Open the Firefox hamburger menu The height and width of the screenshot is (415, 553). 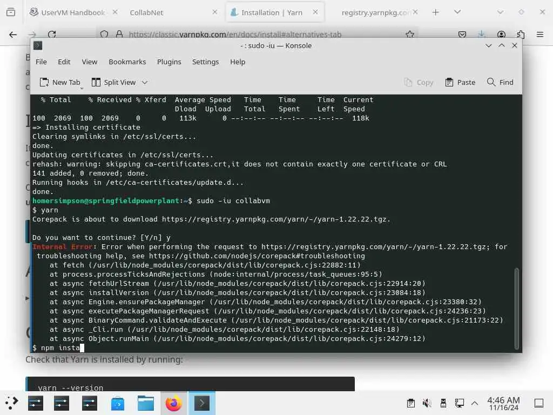540,35
